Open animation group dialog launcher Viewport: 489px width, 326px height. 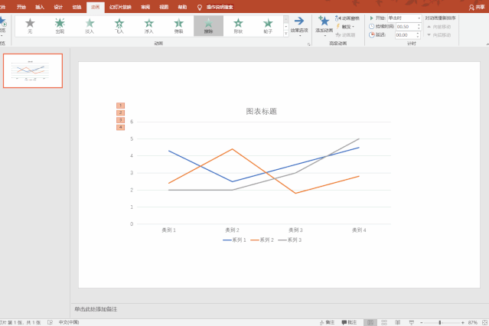[308, 44]
